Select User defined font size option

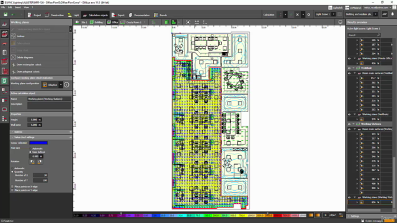point(30,152)
